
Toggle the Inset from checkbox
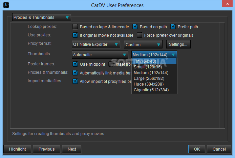(x=111, y=64)
